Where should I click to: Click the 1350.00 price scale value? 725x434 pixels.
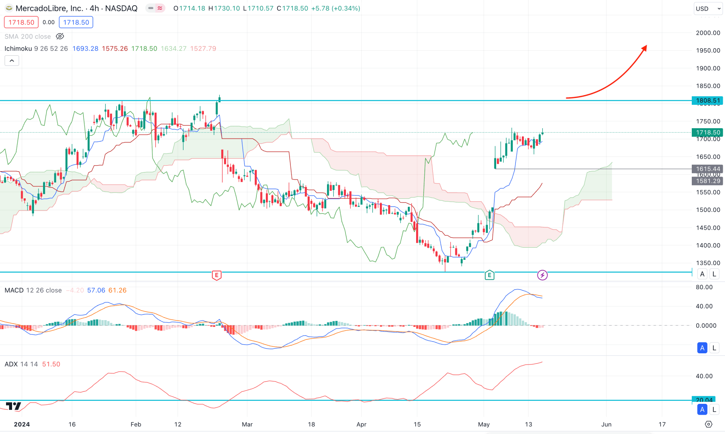[x=708, y=263]
